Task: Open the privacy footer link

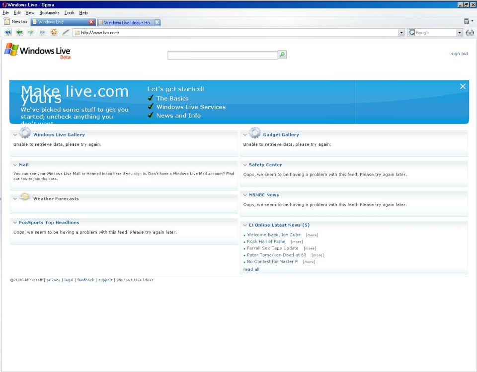Action: (x=53, y=280)
